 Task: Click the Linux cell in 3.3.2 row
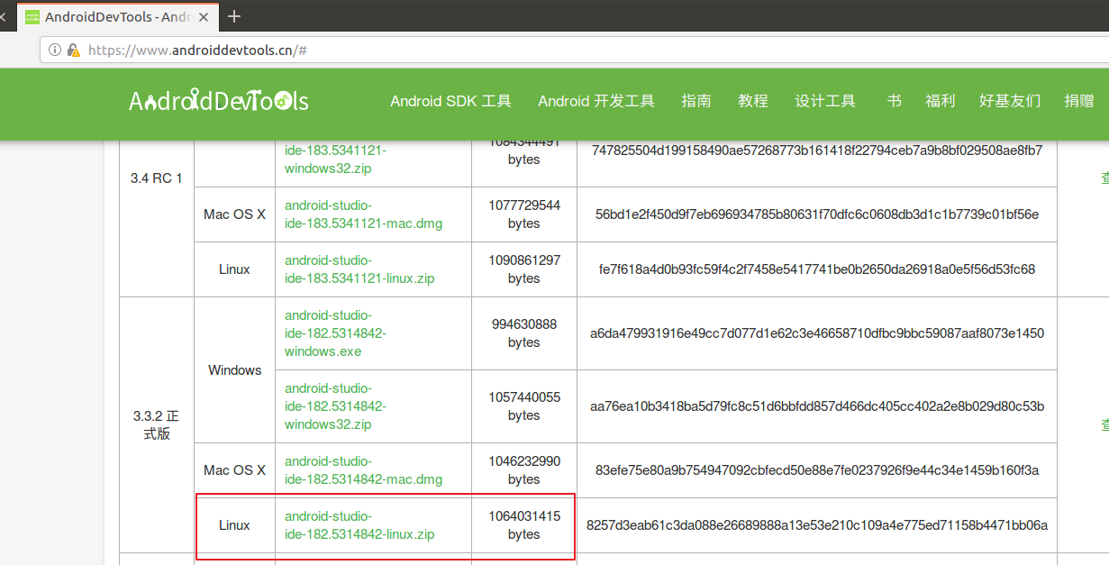(234, 525)
